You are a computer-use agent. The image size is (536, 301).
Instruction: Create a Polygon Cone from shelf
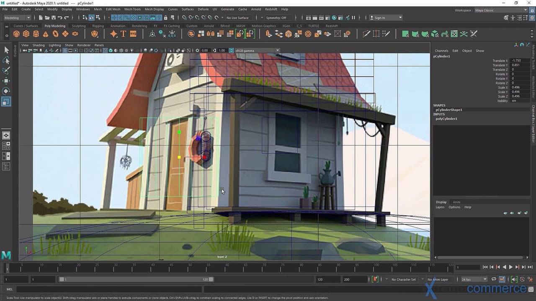[x=46, y=34]
